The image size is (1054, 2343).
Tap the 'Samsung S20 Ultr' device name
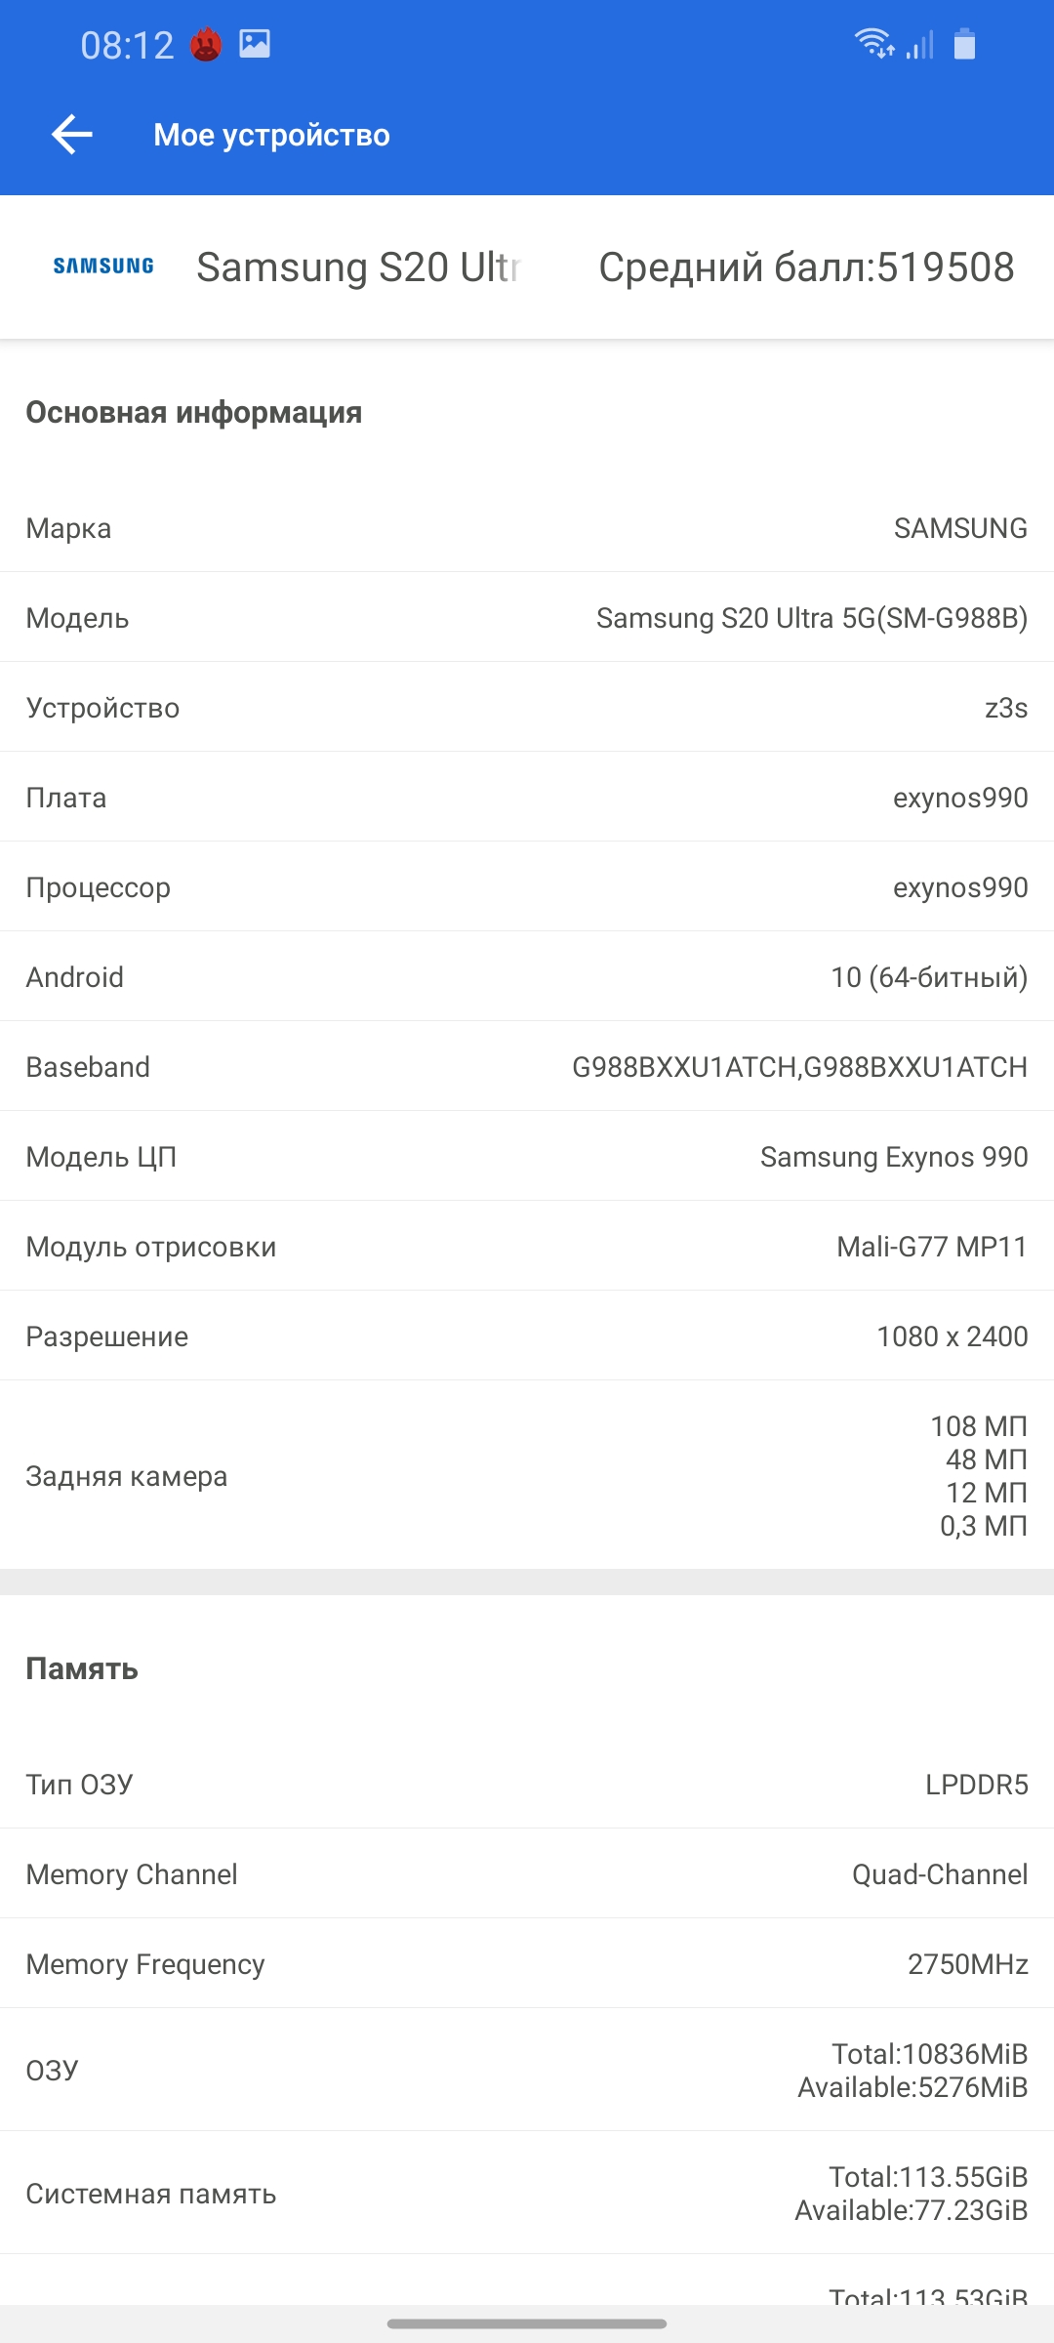(x=359, y=267)
